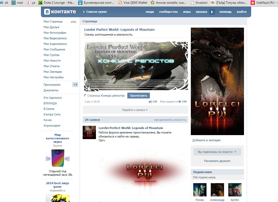
Task: Open помощь in top navigation
Action: click(x=226, y=12)
